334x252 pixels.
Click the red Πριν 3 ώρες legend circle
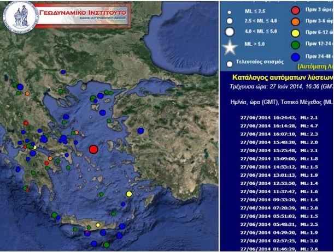click(295, 9)
